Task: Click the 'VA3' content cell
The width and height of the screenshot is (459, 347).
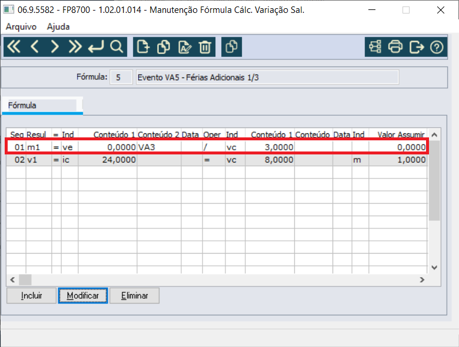Action: tap(159, 147)
